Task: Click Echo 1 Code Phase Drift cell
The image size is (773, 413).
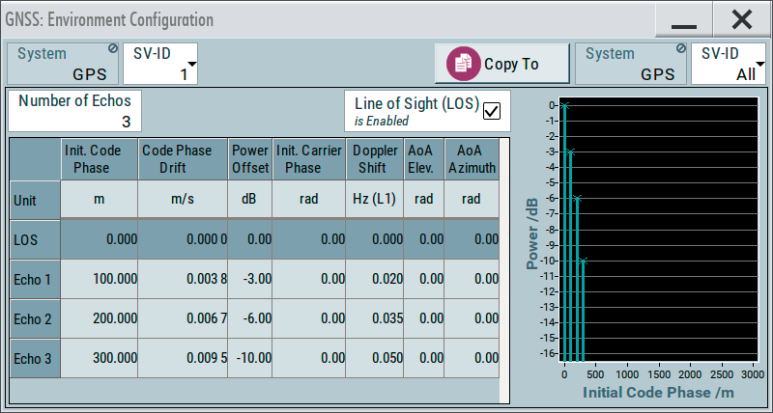Action: coord(183,279)
